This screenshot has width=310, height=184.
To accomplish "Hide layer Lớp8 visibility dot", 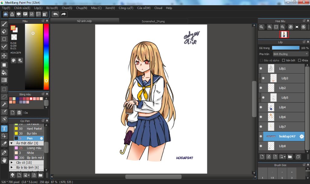I will pos(261,146).
